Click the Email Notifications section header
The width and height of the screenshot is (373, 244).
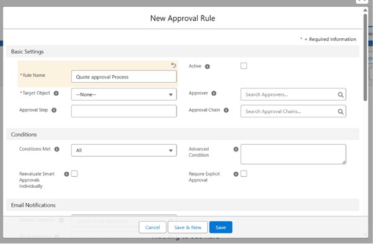coord(183,205)
